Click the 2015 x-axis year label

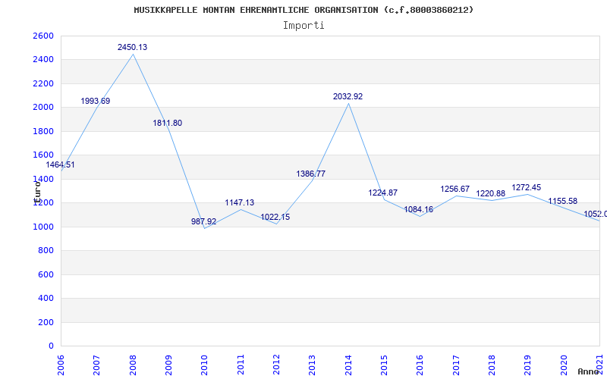[x=384, y=365]
